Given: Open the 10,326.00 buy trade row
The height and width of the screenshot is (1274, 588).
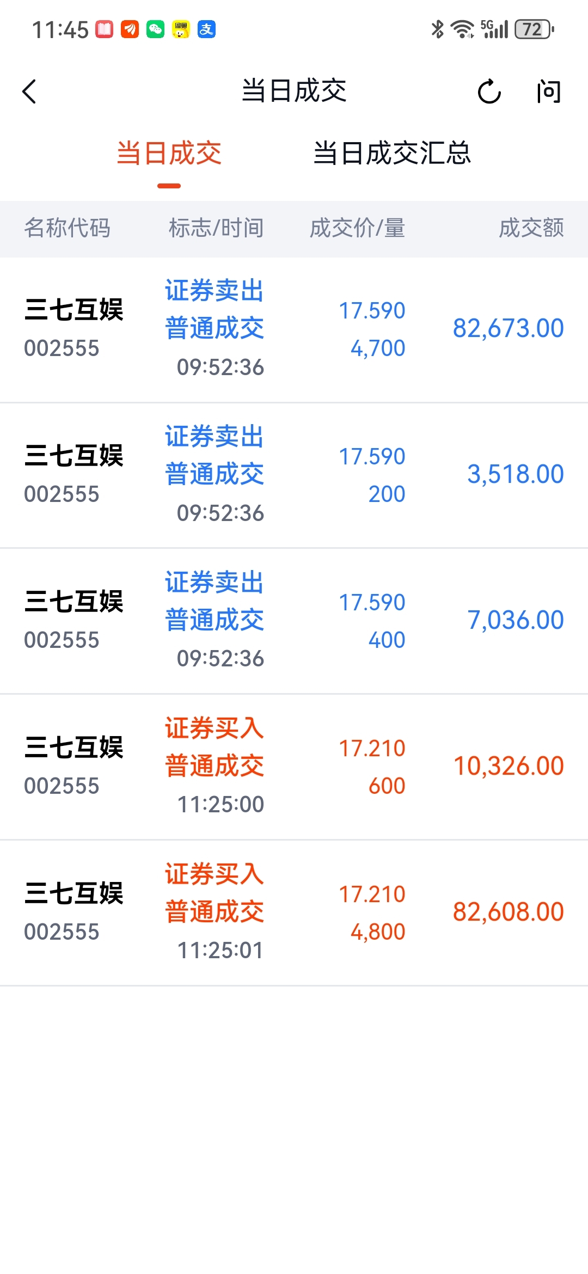Looking at the screenshot, I should tap(294, 767).
